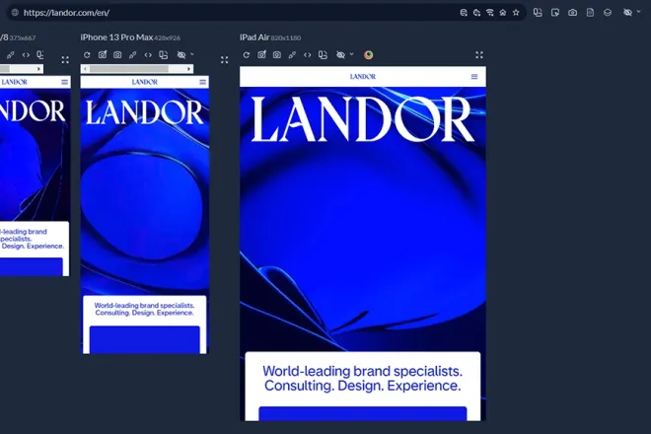Click the blue card below the tagline in iPad Air
This screenshot has height=434, width=651.
point(363,413)
